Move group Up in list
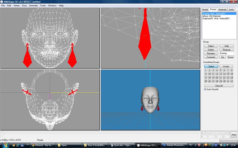The height and width of the screenshot is (148, 238). 223,57
